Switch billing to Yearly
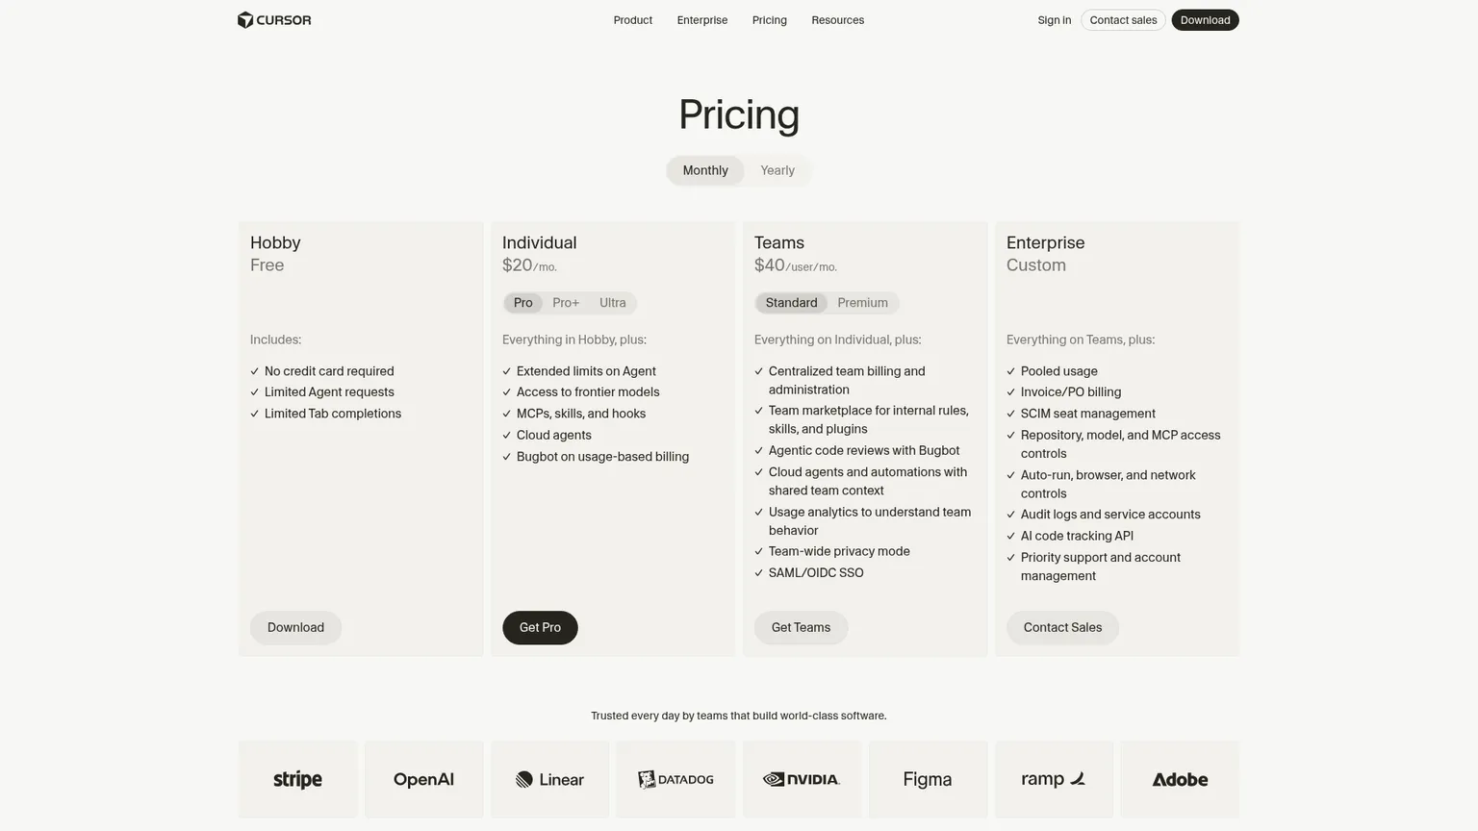Screen dimensions: 1478x831 click(x=777, y=170)
